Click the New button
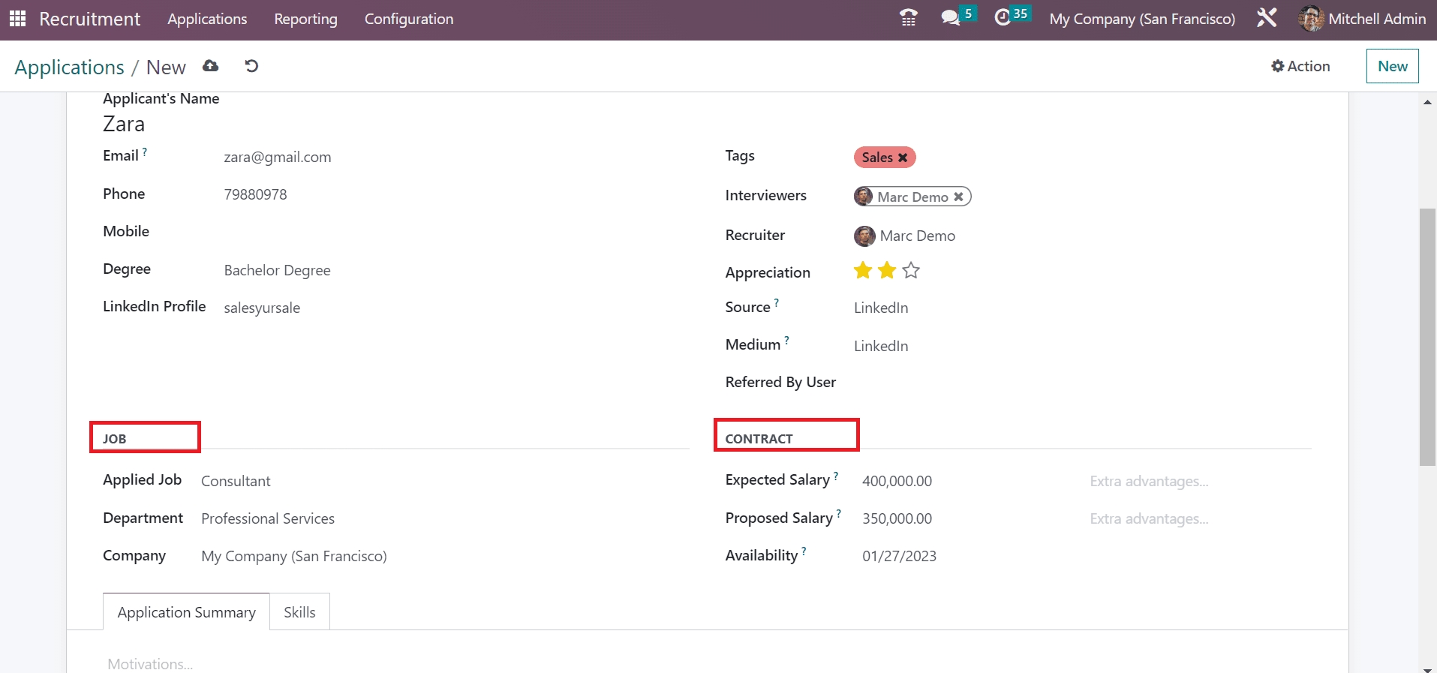The image size is (1437, 673). pyautogui.click(x=1392, y=66)
